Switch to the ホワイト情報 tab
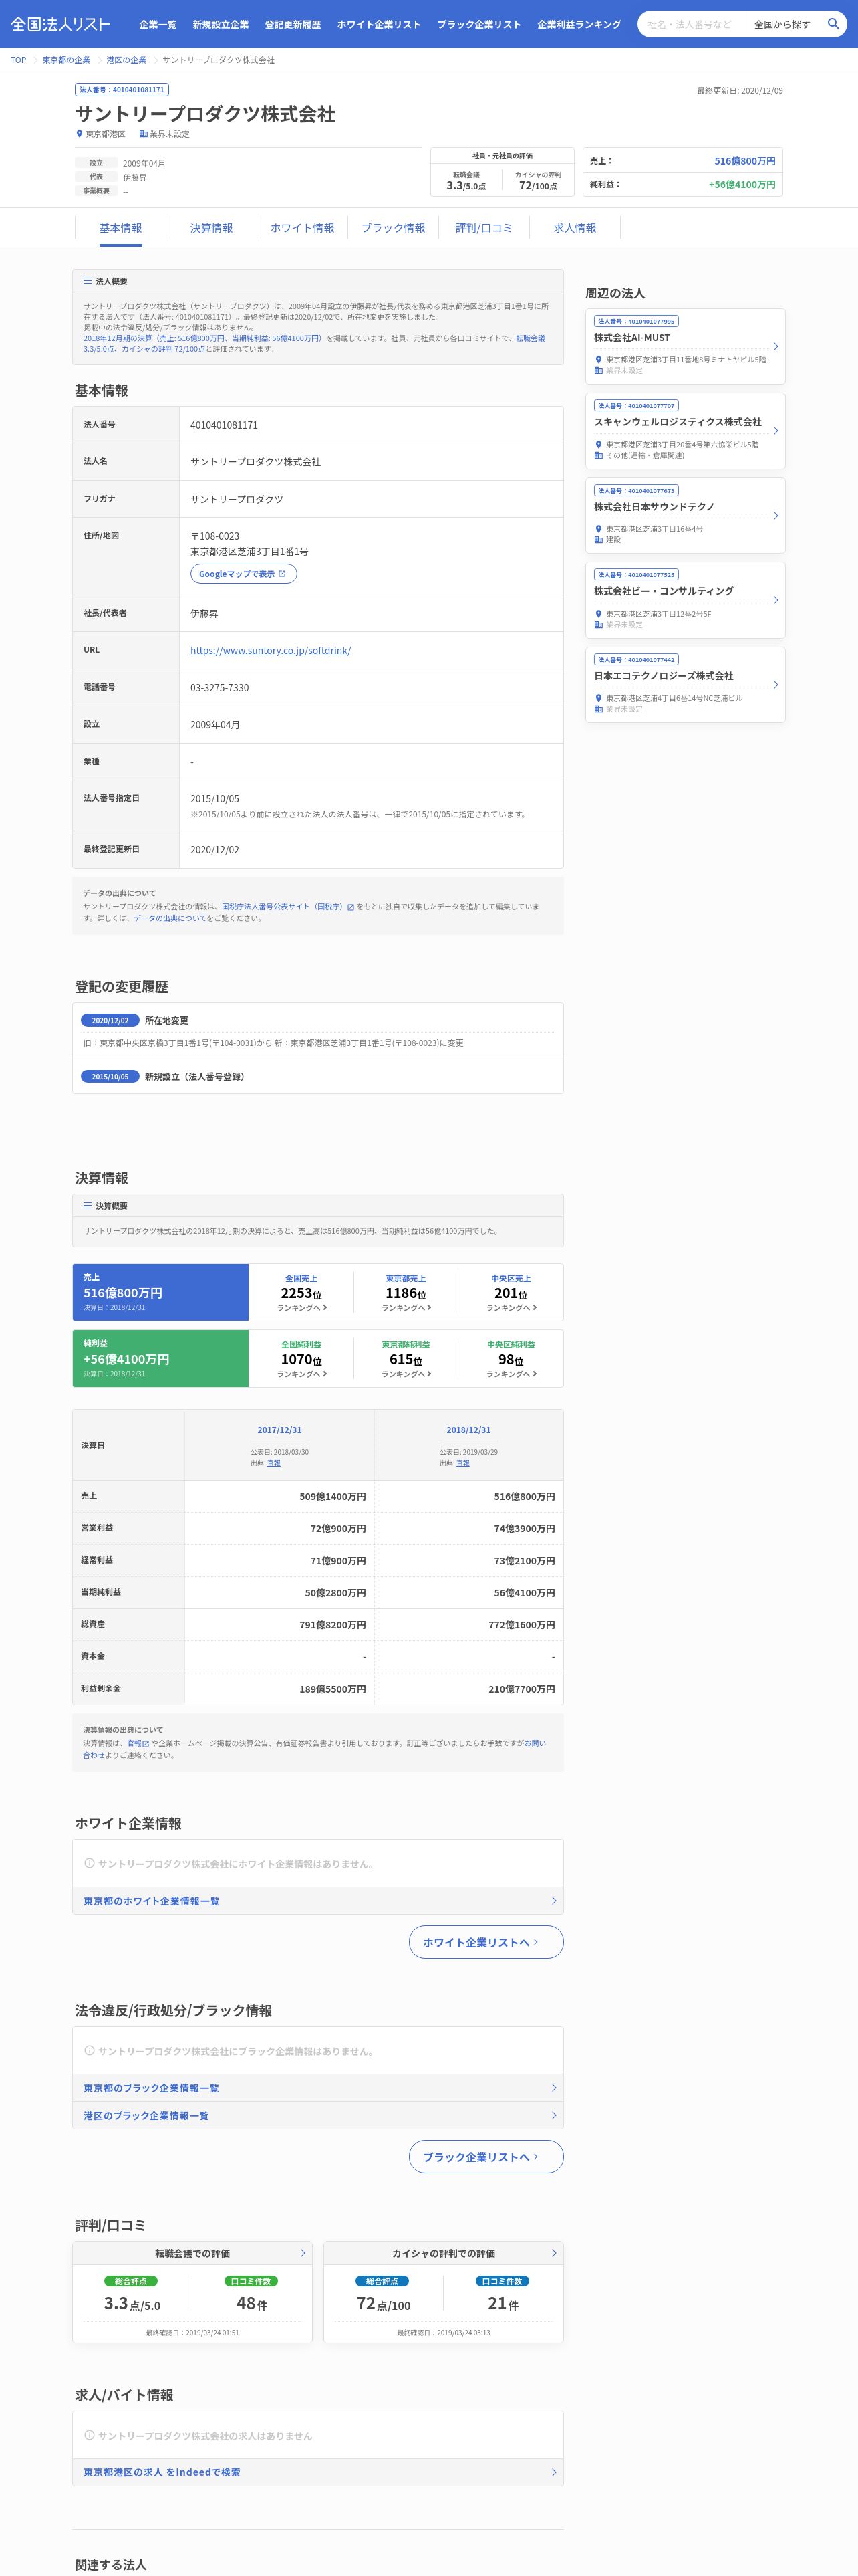858x2576 pixels. [303, 228]
